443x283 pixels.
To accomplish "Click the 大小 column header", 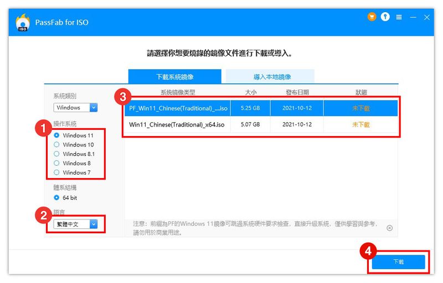I will point(251,92).
